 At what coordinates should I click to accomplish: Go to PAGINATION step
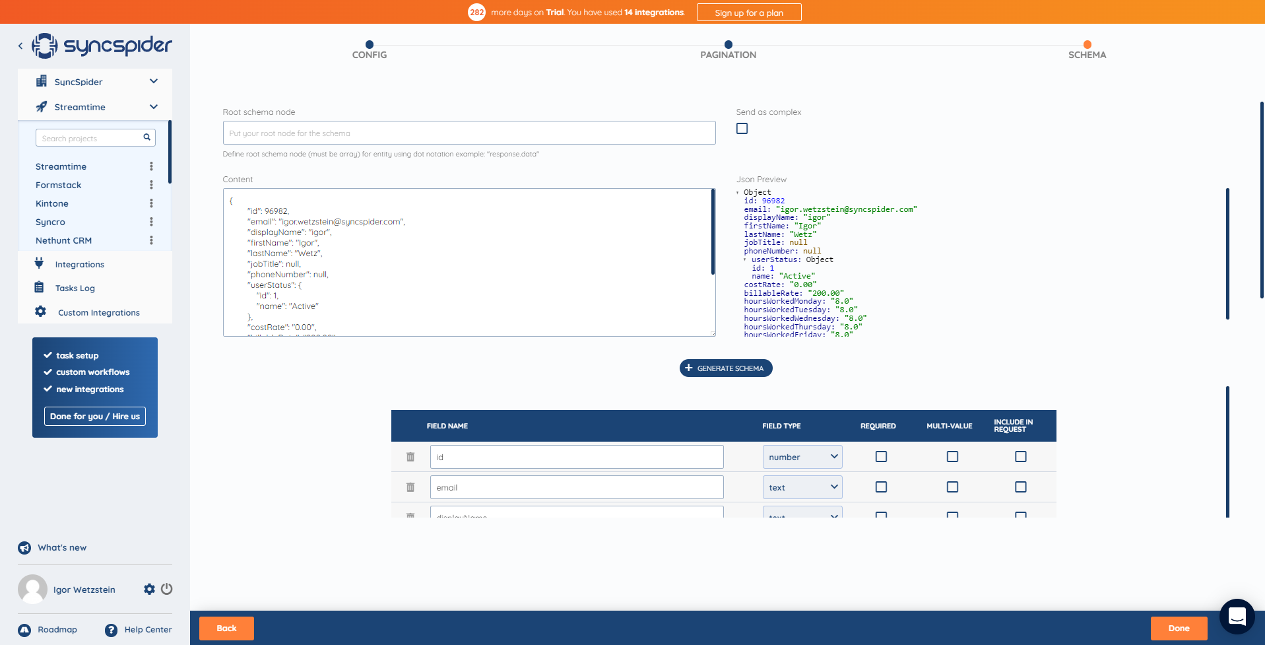point(729,50)
